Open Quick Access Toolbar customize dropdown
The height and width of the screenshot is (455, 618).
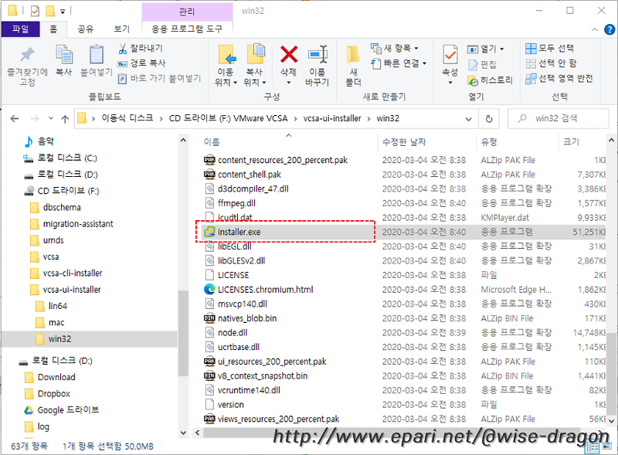[x=63, y=12]
